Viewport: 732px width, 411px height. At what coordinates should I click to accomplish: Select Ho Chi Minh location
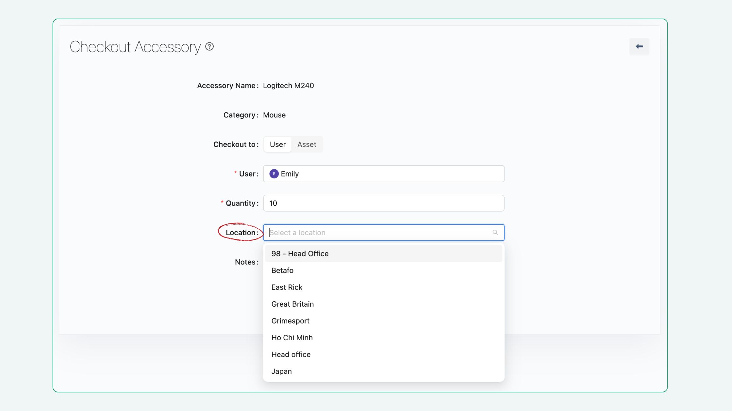click(x=292, y=338)
